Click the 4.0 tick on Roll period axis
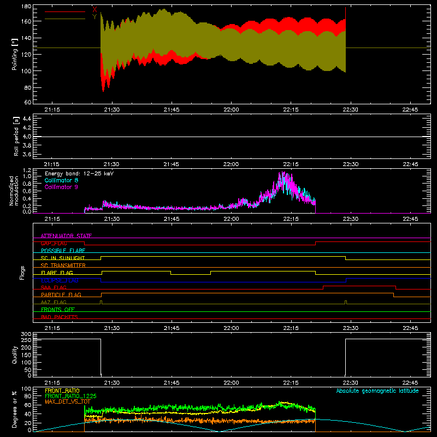Image resolution: width=437 pixels, height=437 pixels. point(27,137)
